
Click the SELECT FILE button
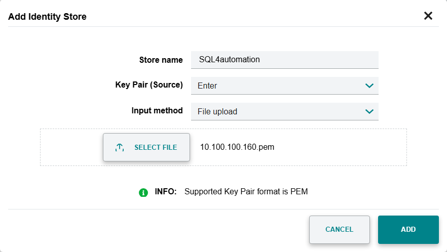(x=146, y=147)
